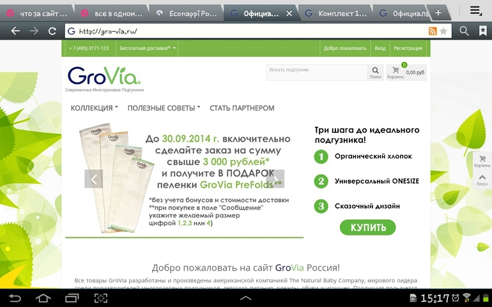Switch to the Комплект tab

tap(336, 13)
